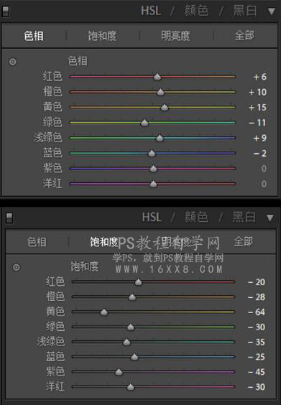Click the 黄色 hue slider handle
The height and width of the screenshot is (405, 281).
pos(165,107)
